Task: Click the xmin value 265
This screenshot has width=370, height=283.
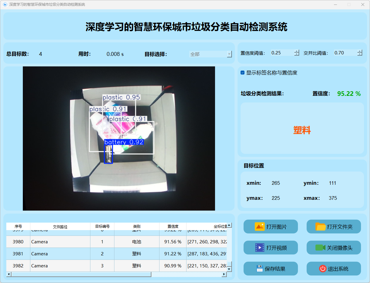Action: 276,183
